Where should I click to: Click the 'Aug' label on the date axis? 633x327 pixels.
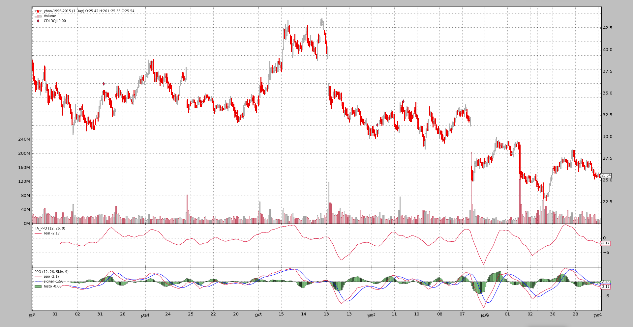[485, 315]
